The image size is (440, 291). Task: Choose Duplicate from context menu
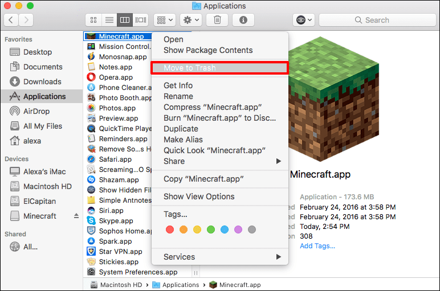(x=220, y=129)
